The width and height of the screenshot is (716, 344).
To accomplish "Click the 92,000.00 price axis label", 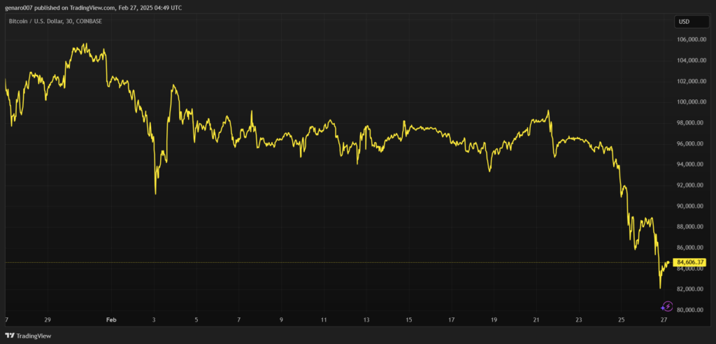I will (x=689, y=185).
